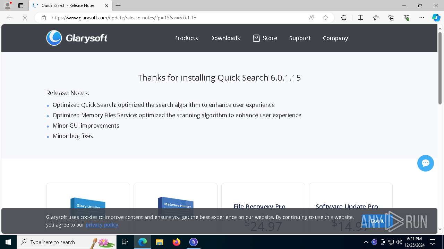The height and width of the screenshot is (249, 444).
Task: Open Settings and more menu
Action: [422, 18]
